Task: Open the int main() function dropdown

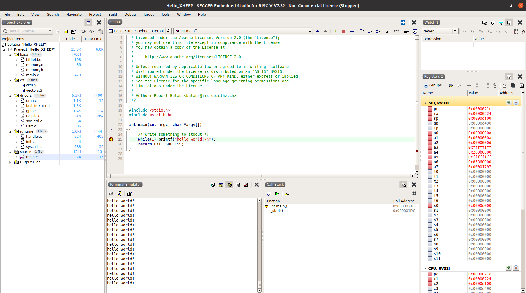Action: [x=243, y=31]
